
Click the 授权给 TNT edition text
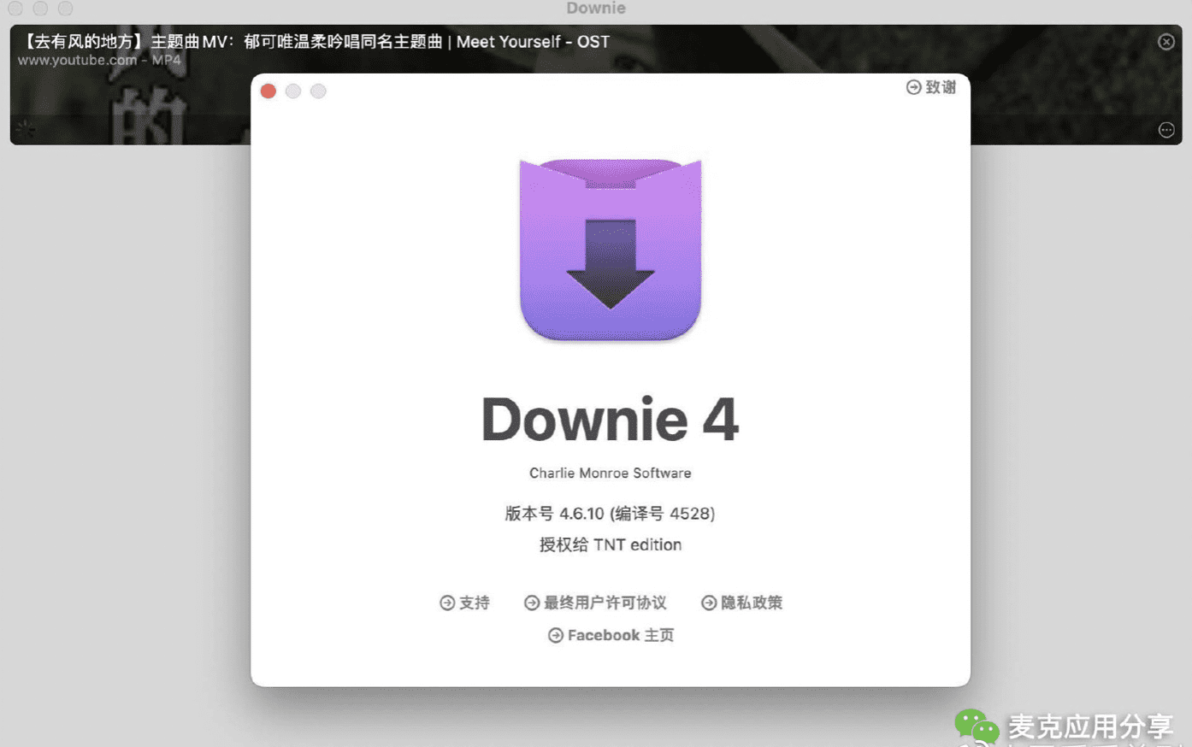coord(610,544)
